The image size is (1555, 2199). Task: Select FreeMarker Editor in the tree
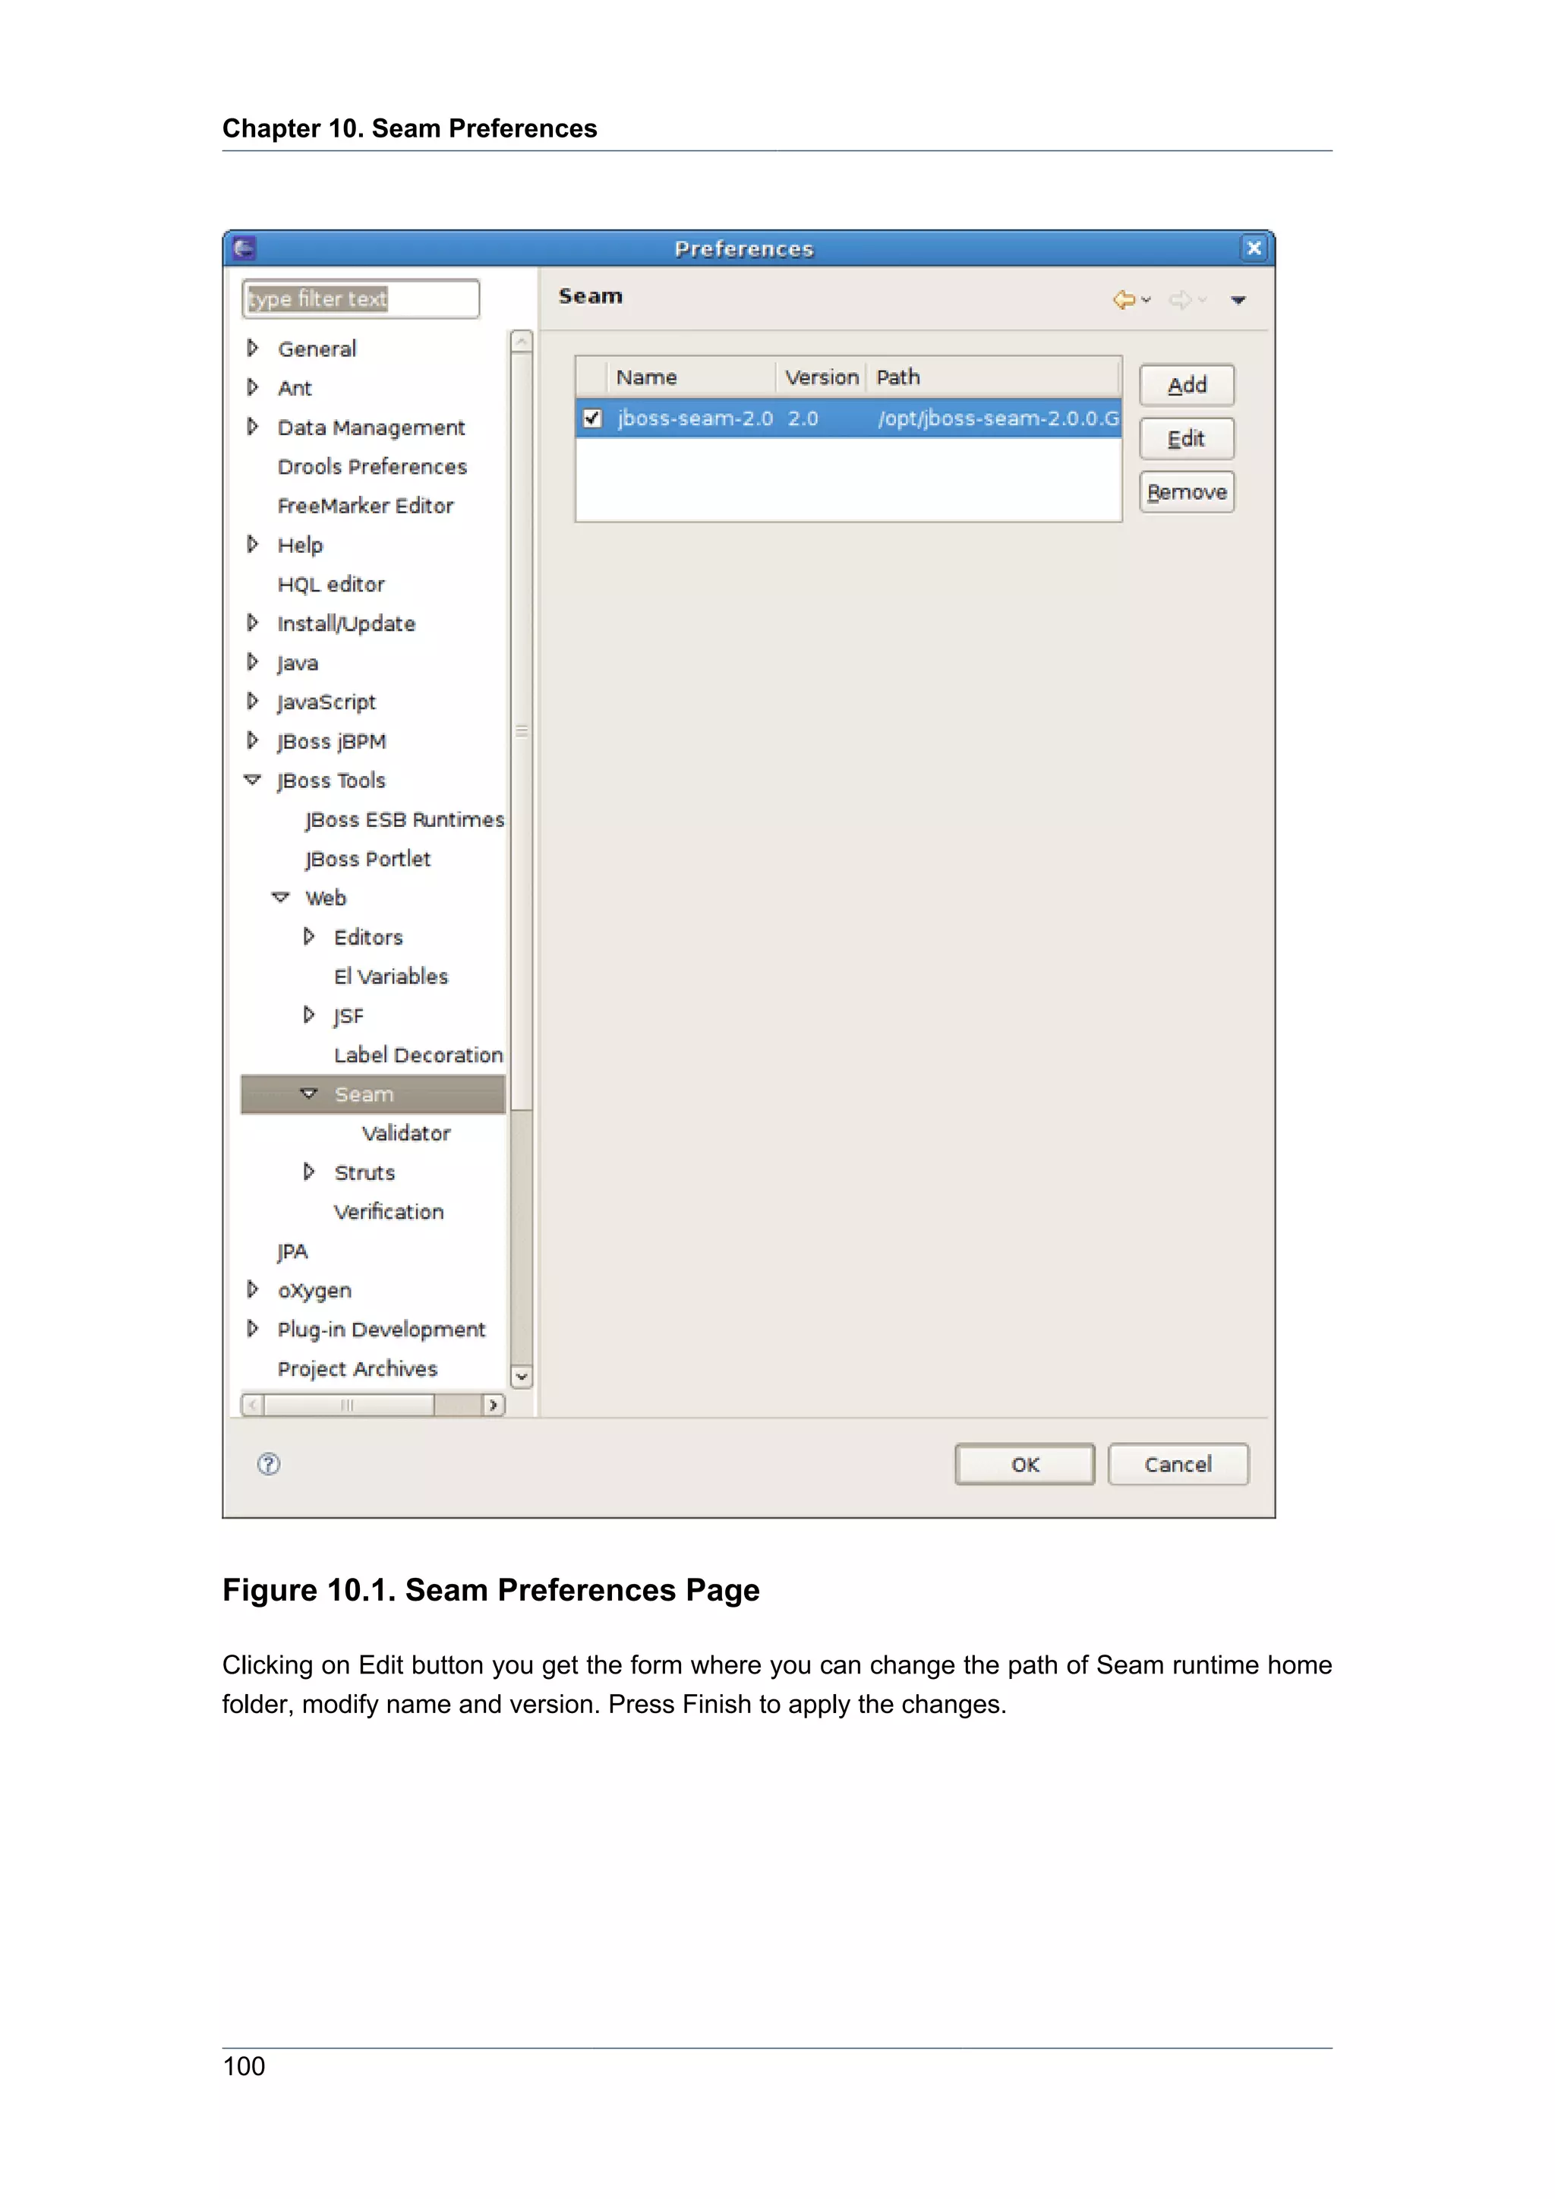(x=366, y=506)
